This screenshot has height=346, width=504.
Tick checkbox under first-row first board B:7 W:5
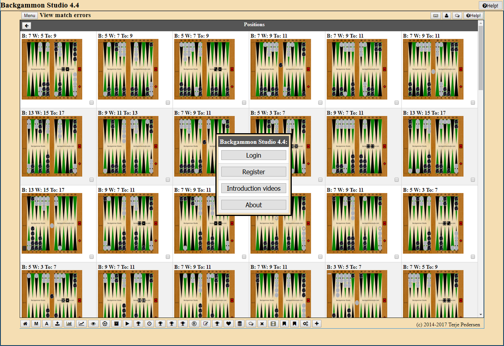pyautogui.click(x=92, y=102)
